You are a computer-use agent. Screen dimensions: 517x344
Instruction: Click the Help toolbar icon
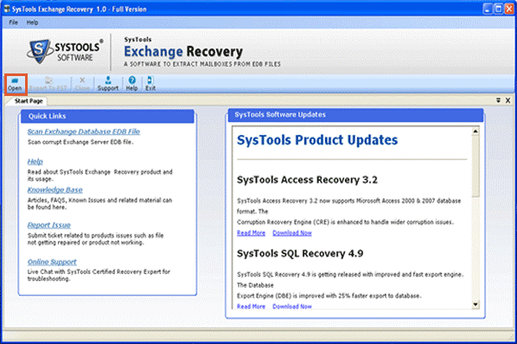[x=132, y=85]
